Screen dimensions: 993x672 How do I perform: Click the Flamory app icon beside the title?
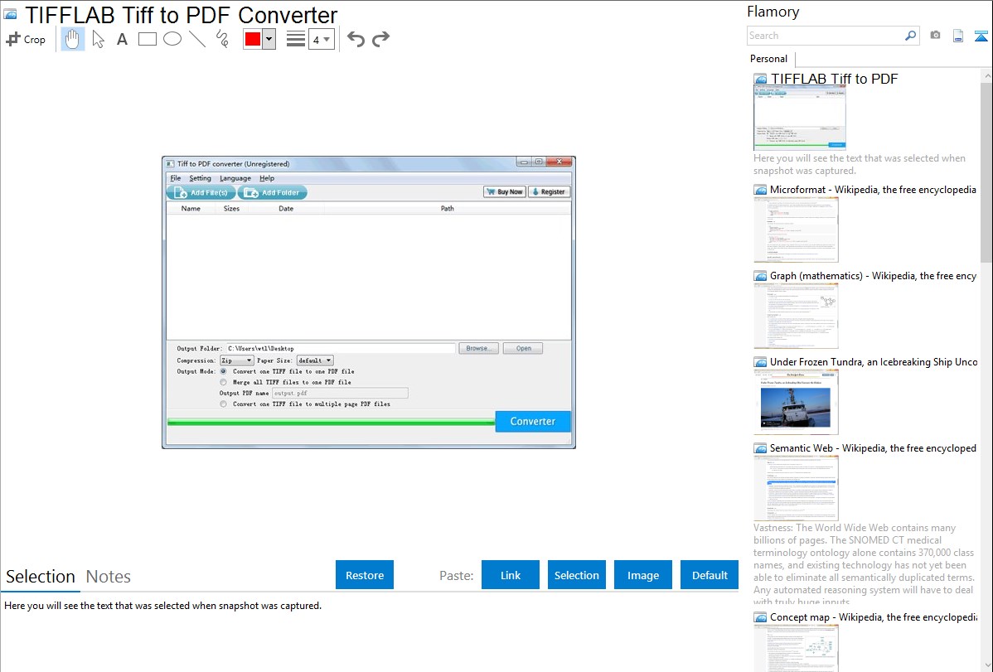click(10, 14)
